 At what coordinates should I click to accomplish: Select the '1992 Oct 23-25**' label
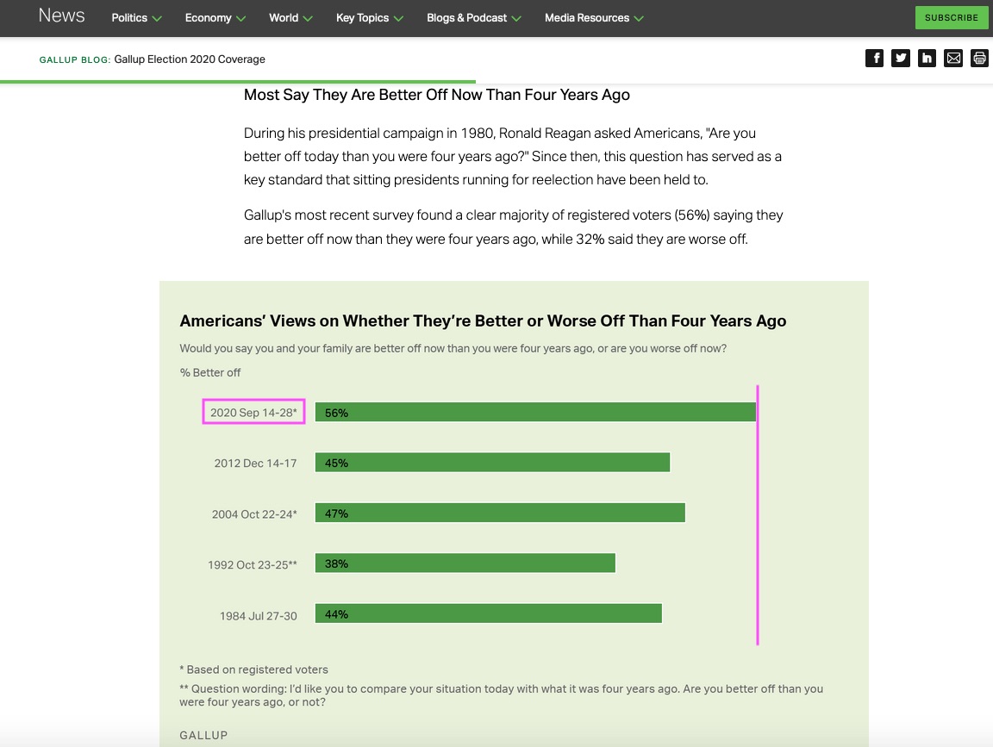[x=252, y=564]
